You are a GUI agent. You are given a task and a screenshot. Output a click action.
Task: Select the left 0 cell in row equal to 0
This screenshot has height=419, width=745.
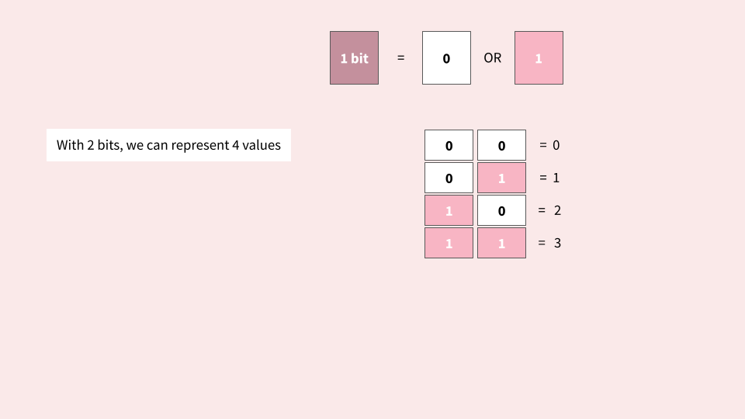[x=449, y=145]
